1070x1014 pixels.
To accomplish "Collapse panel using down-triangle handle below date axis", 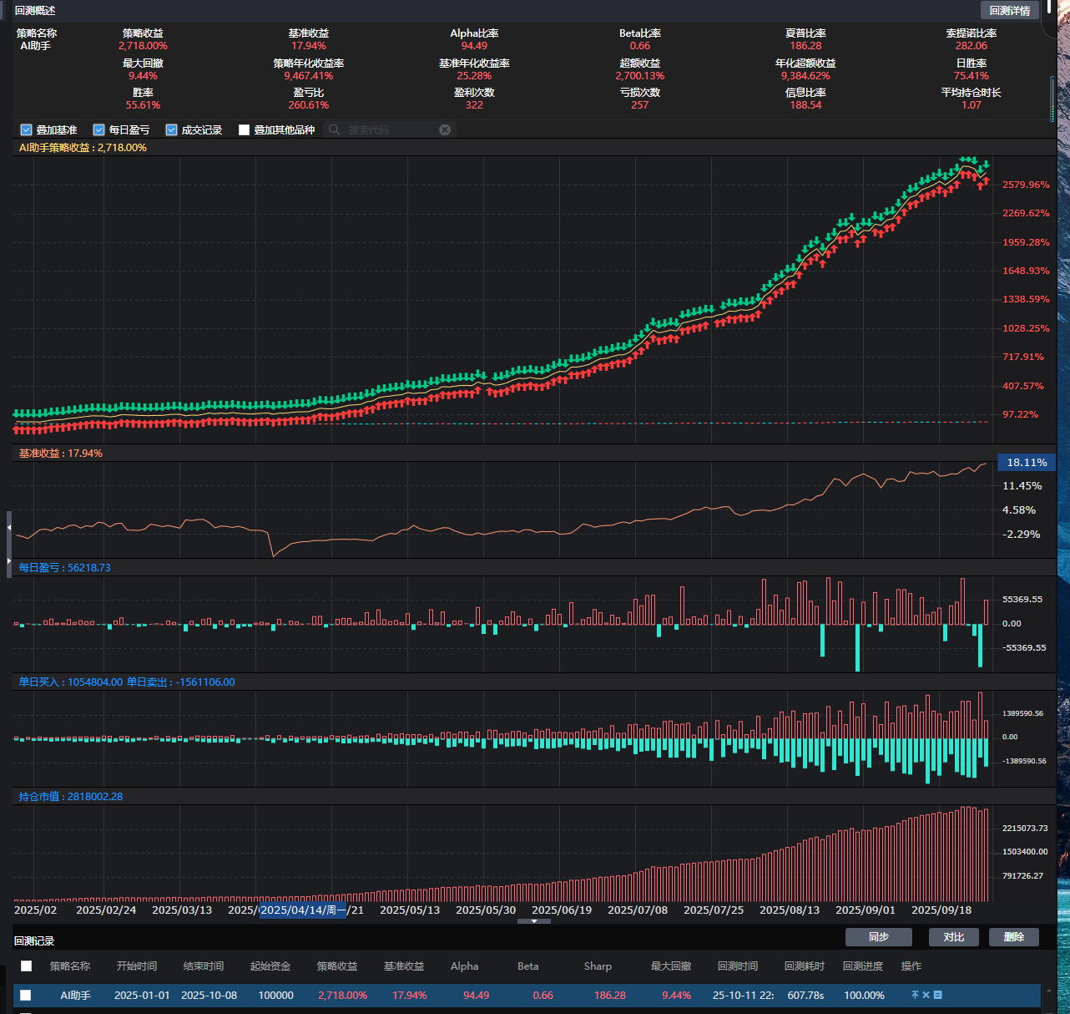I will (x=534, y=921).
